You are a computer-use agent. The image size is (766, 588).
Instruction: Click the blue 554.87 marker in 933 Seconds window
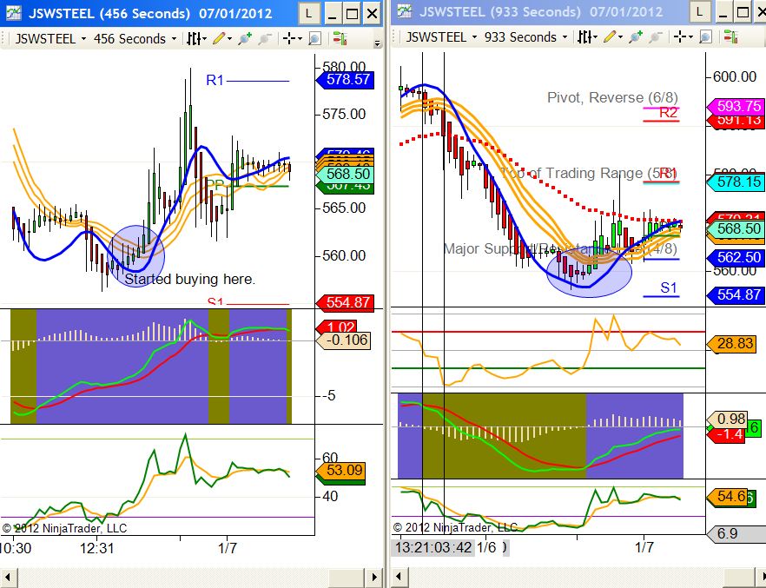[x=736, y=294]
